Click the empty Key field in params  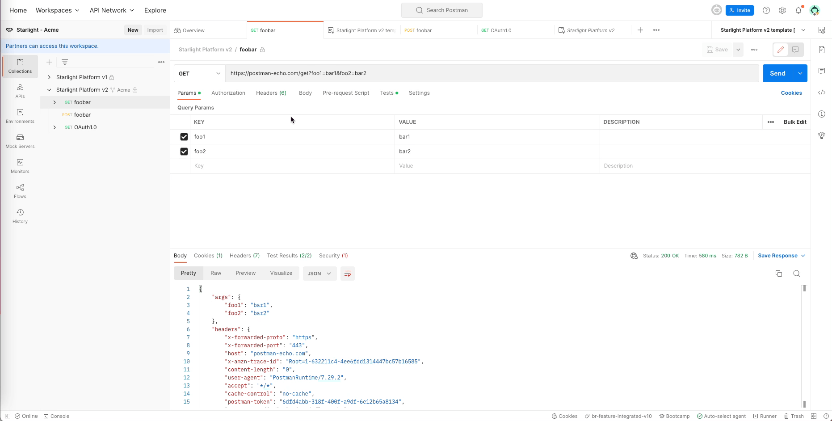[x=292, y=166]
